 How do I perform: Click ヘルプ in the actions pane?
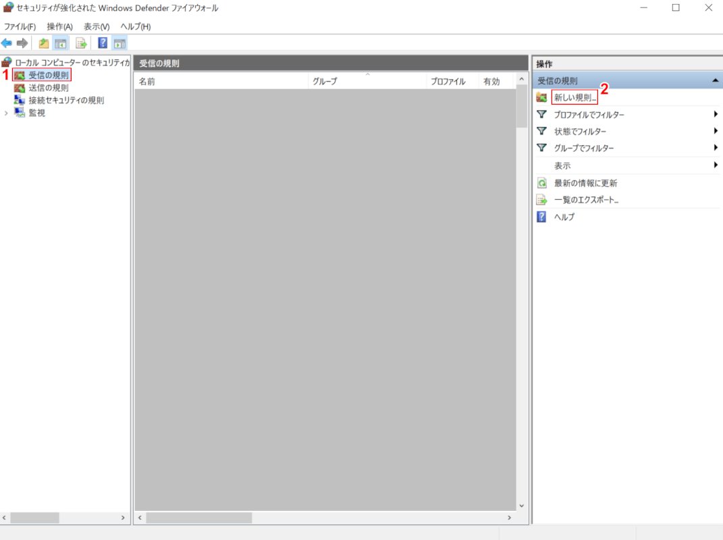[564, 217]
